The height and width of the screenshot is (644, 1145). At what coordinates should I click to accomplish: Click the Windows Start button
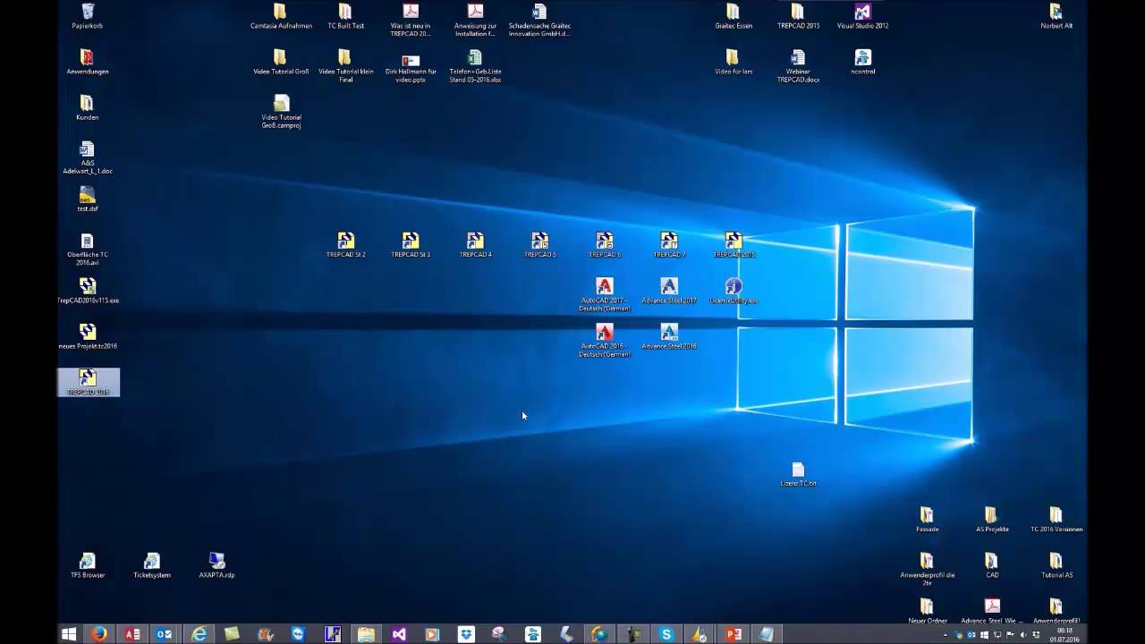coord(69,634)
